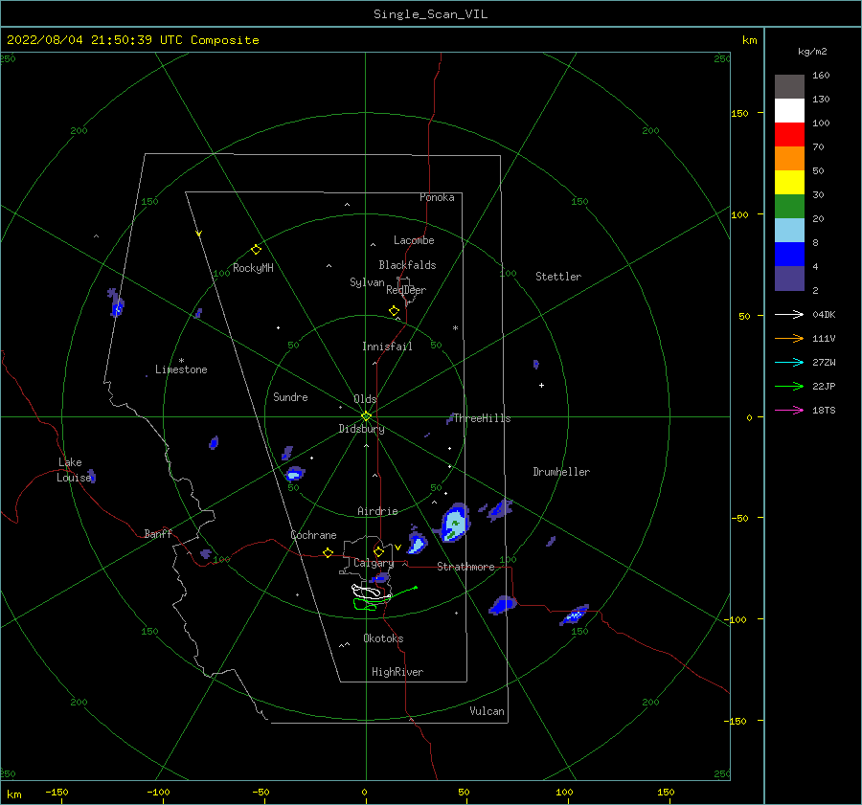Click the 2022/08/04 21:50:39 UTC Composite timestamp
This screenshot has width=862, height=805.
(x=132, y=40)
